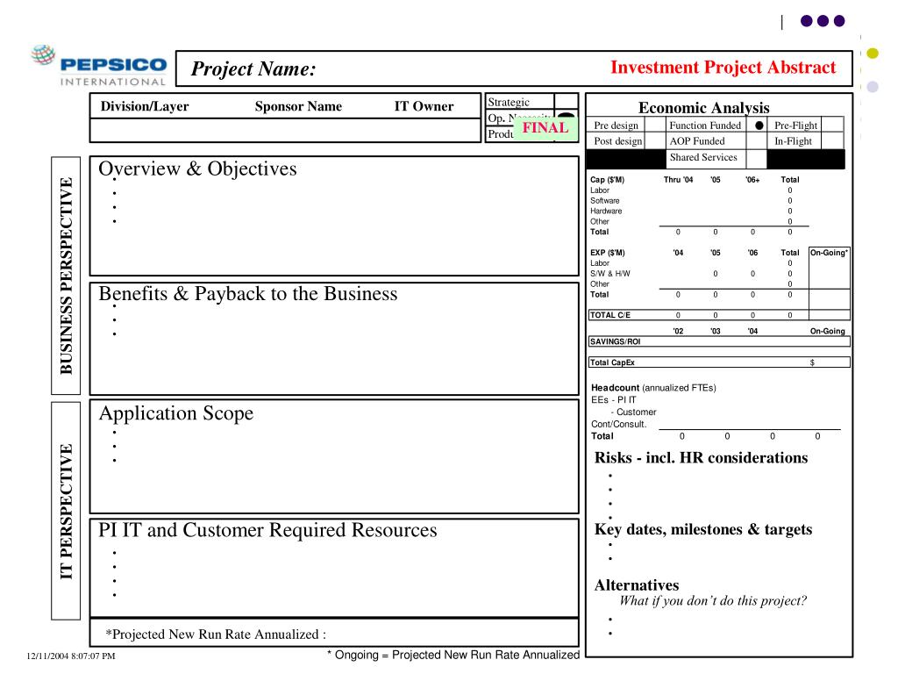Viewport: 898px width, 674px height.
Task: Tick the 'Post design' box
Action: 654,141
